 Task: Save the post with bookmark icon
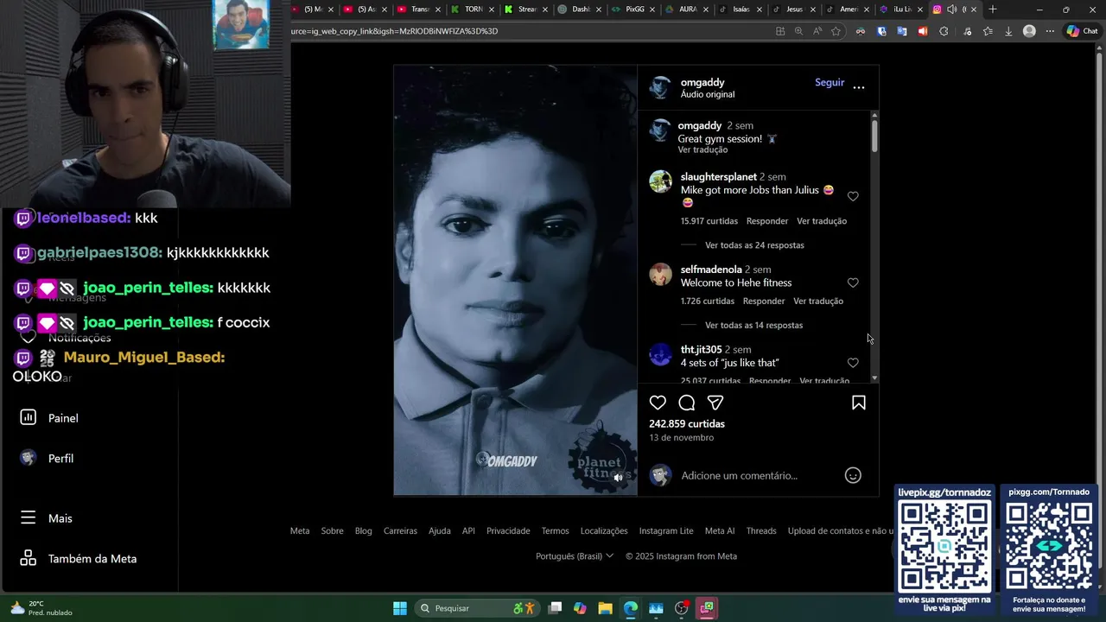click(x=859, y=403)
